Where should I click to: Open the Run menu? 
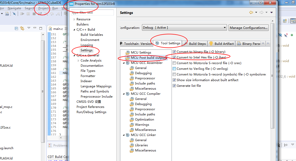tap(55, 8)
